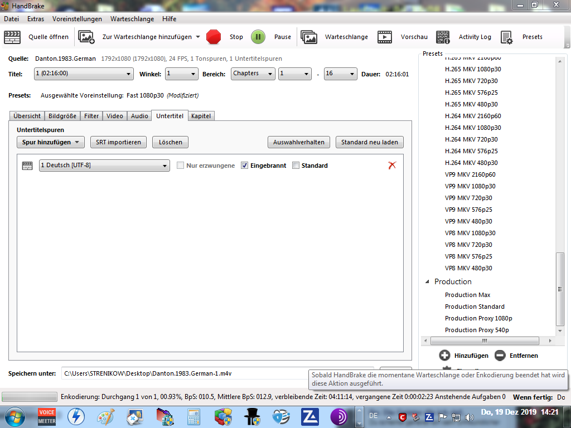This screenshot has height=428, width=571.
Task: Switch to the Kapitel tab
Action: pyautogui.click(x=201, y=116)
